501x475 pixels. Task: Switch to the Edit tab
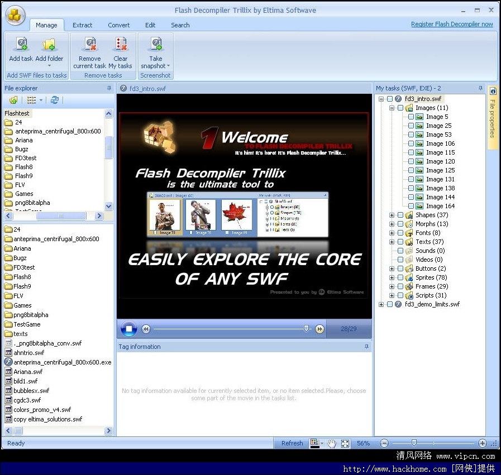(150, 25)
